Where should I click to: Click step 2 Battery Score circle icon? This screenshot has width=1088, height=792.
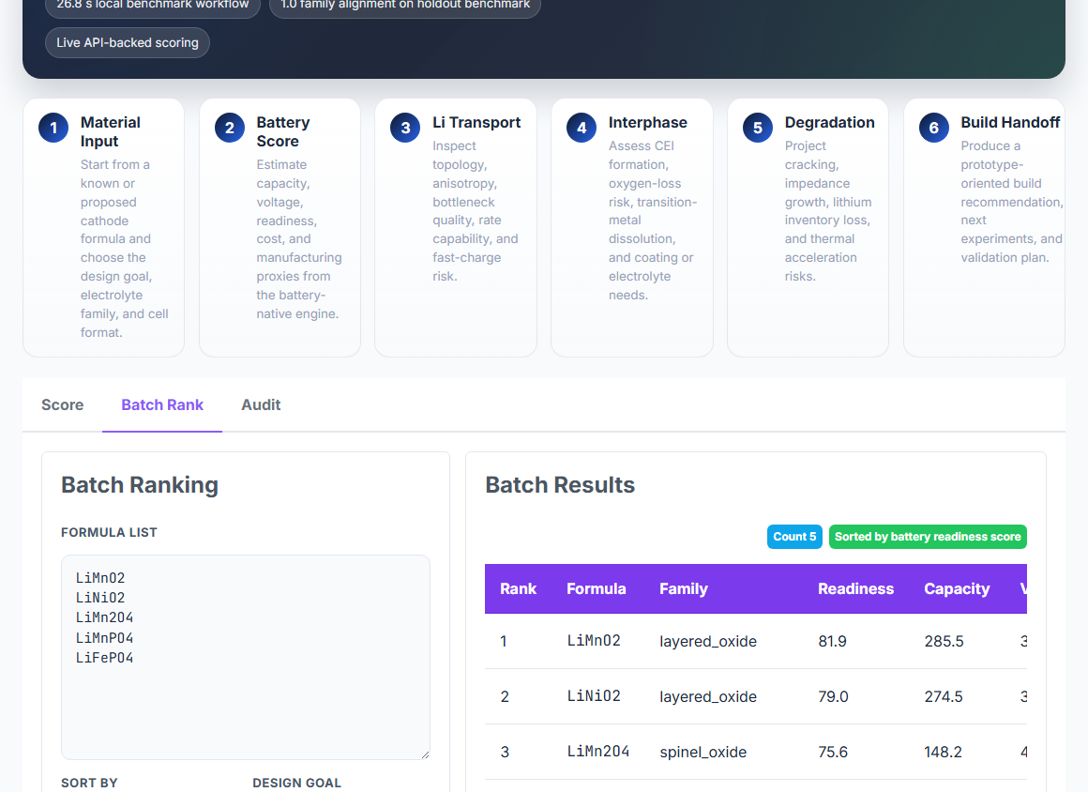click(x=230, y=128)
